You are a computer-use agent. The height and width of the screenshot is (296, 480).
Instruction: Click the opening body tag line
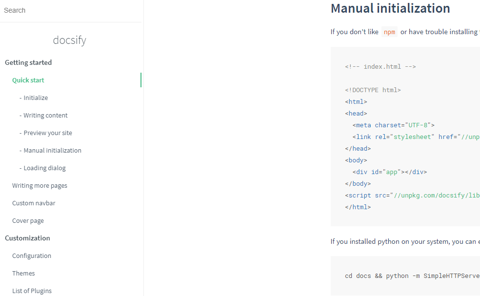click(x=356, y=160)
